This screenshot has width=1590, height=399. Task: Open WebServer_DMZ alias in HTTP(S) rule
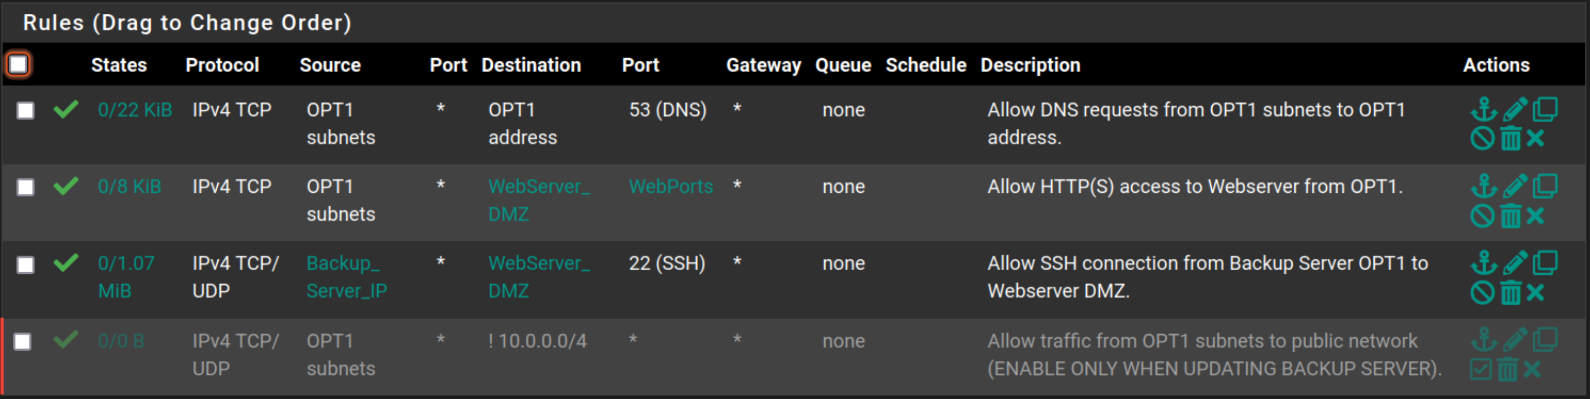pyautogui.click(x=539, y=200)
